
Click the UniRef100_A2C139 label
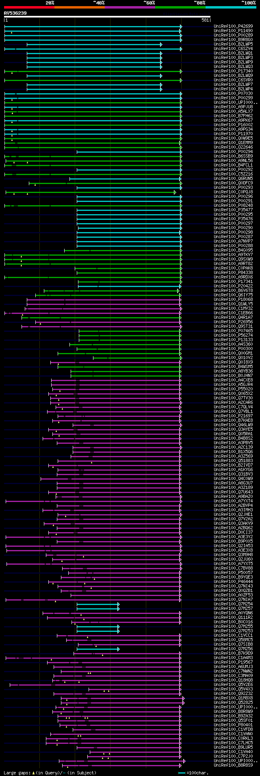click(233, 447)
